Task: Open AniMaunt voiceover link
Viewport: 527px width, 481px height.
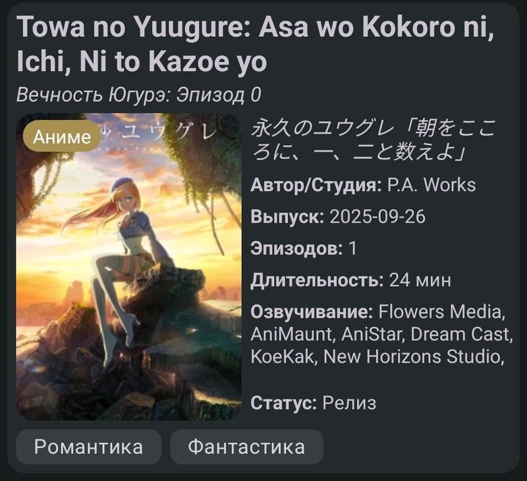Action: tap(293, 334)
